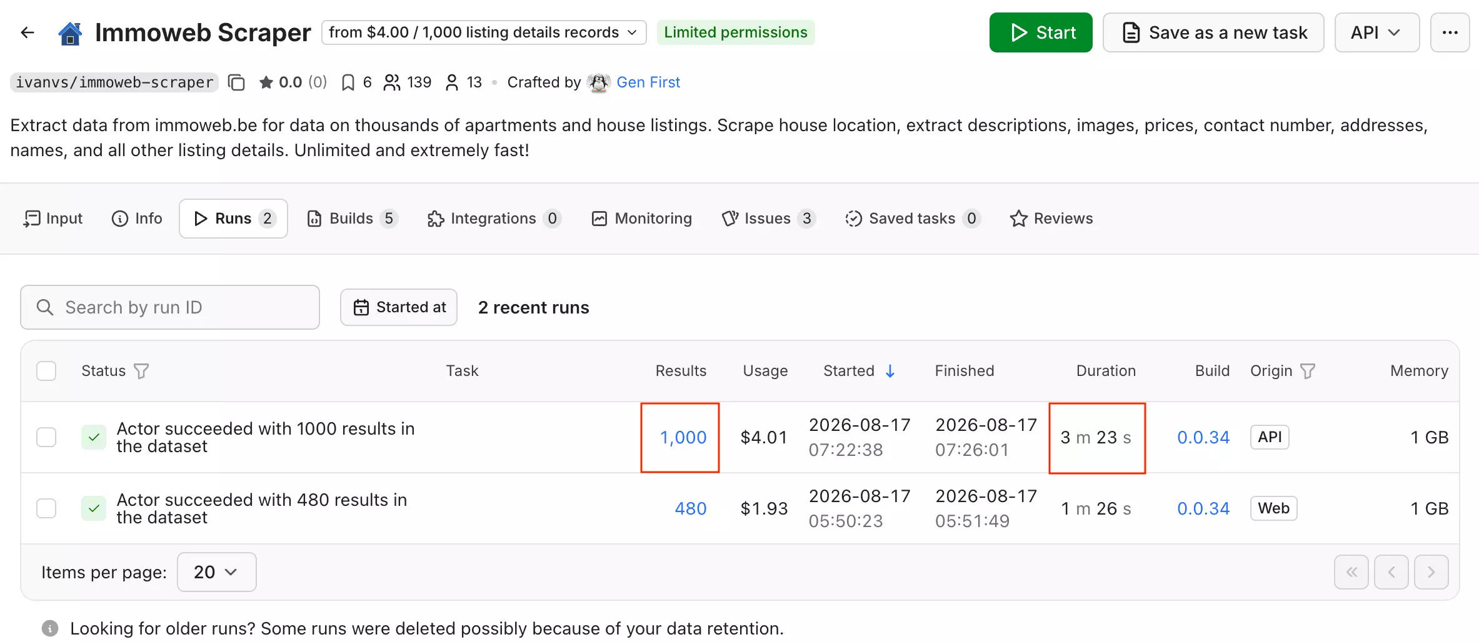Select the Runs tab
Viewport: 1479px width, 642px height.
(233, 219)
